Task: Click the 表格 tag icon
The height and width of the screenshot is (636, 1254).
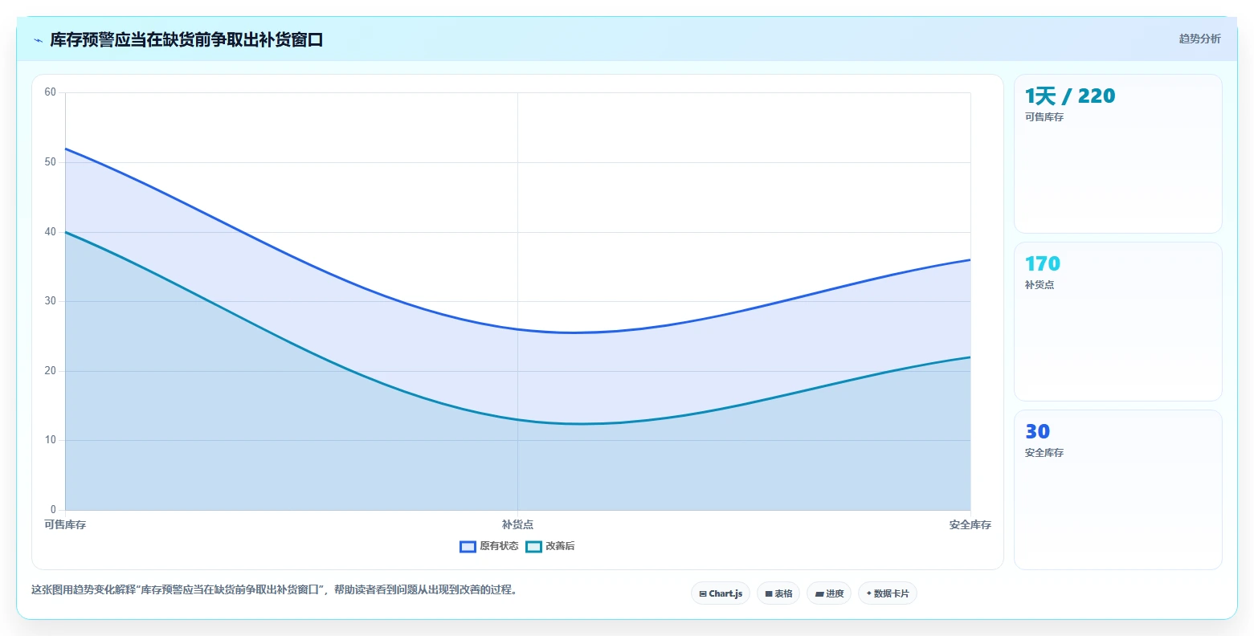Action: [769, 594]
